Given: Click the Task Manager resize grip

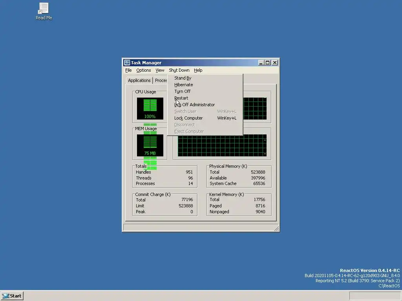Looking at the screenshot, I should [x=277, y=228].
